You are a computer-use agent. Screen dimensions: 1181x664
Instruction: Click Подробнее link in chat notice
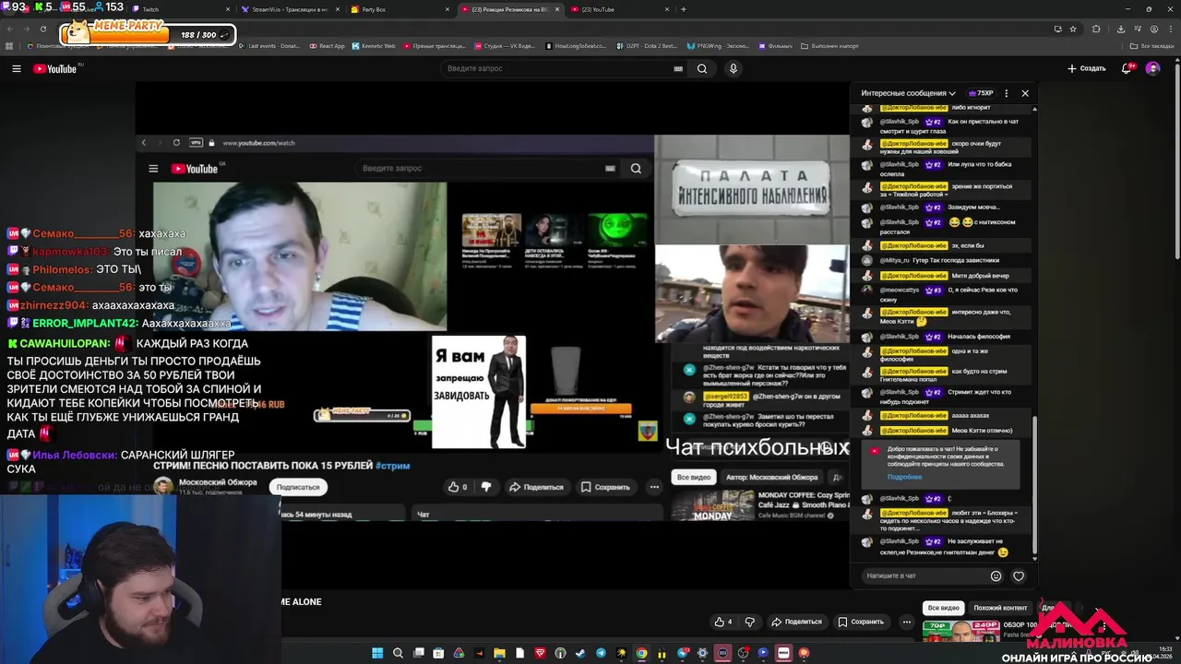coord(904,477)
